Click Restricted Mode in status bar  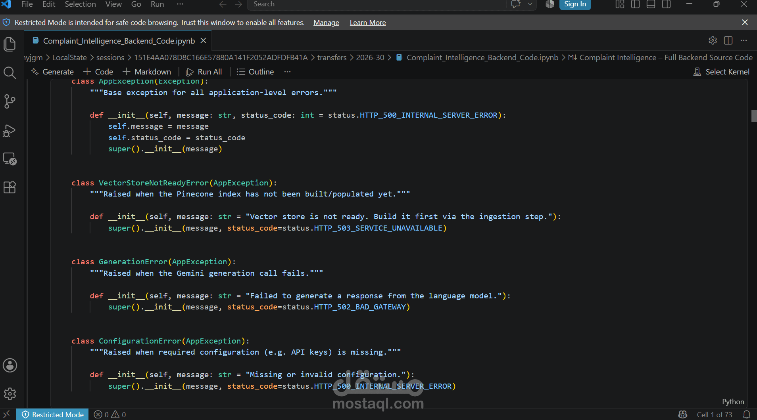[x=52, y=414]
